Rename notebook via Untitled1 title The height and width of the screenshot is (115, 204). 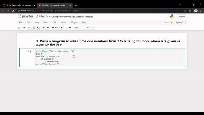pyautogui.click(x=41, y=16)
